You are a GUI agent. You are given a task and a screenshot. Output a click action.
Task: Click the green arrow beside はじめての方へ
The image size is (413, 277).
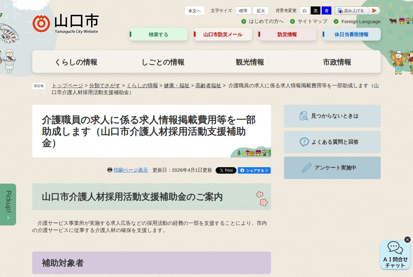coord(244,21)
